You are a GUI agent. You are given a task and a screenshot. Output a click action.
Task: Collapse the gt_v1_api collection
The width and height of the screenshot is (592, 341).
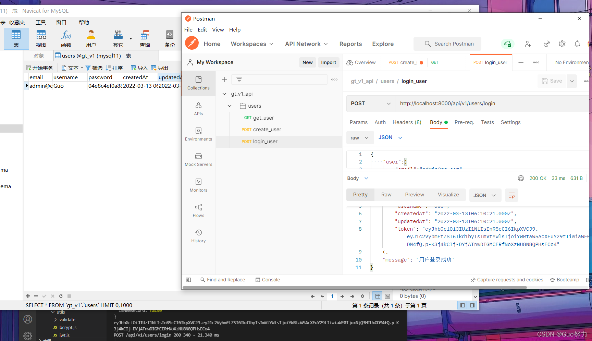pos(224,94)
